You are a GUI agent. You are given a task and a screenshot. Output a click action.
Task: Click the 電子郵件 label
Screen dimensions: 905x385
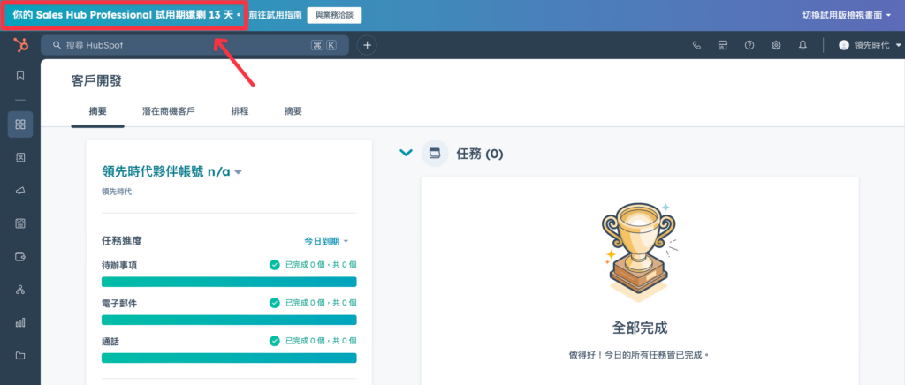coord(119,303)
